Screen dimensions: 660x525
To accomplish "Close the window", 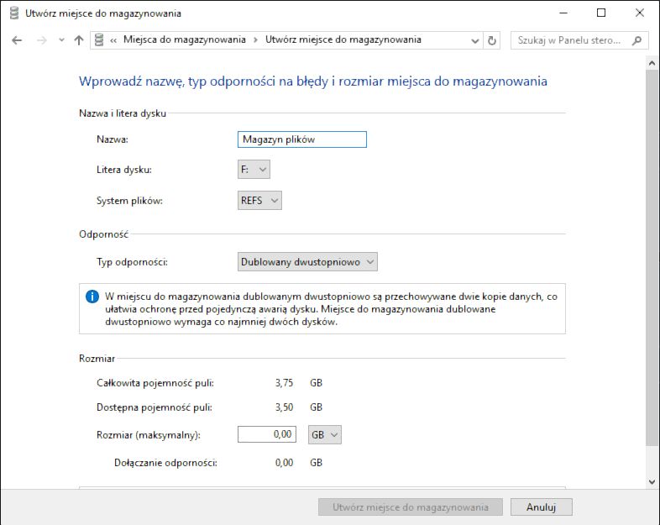I will [x=640, y=13].
